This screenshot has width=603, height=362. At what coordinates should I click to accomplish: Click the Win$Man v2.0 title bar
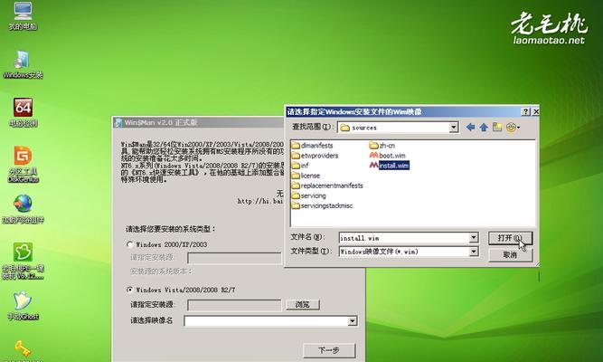pos(198,122)
